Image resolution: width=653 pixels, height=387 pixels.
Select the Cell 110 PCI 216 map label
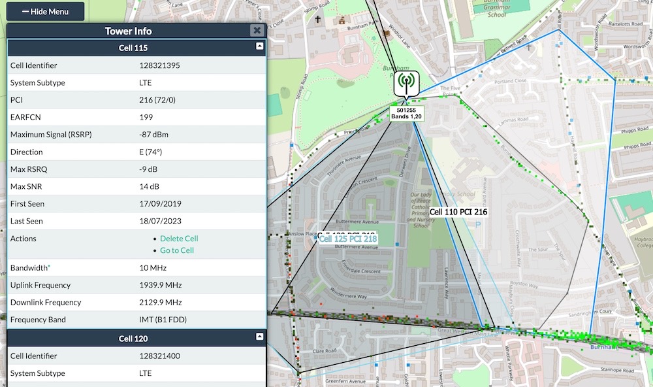[460, 211]
